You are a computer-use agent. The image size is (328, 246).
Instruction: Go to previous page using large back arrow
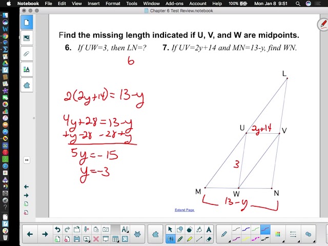(x=30, y=234)
